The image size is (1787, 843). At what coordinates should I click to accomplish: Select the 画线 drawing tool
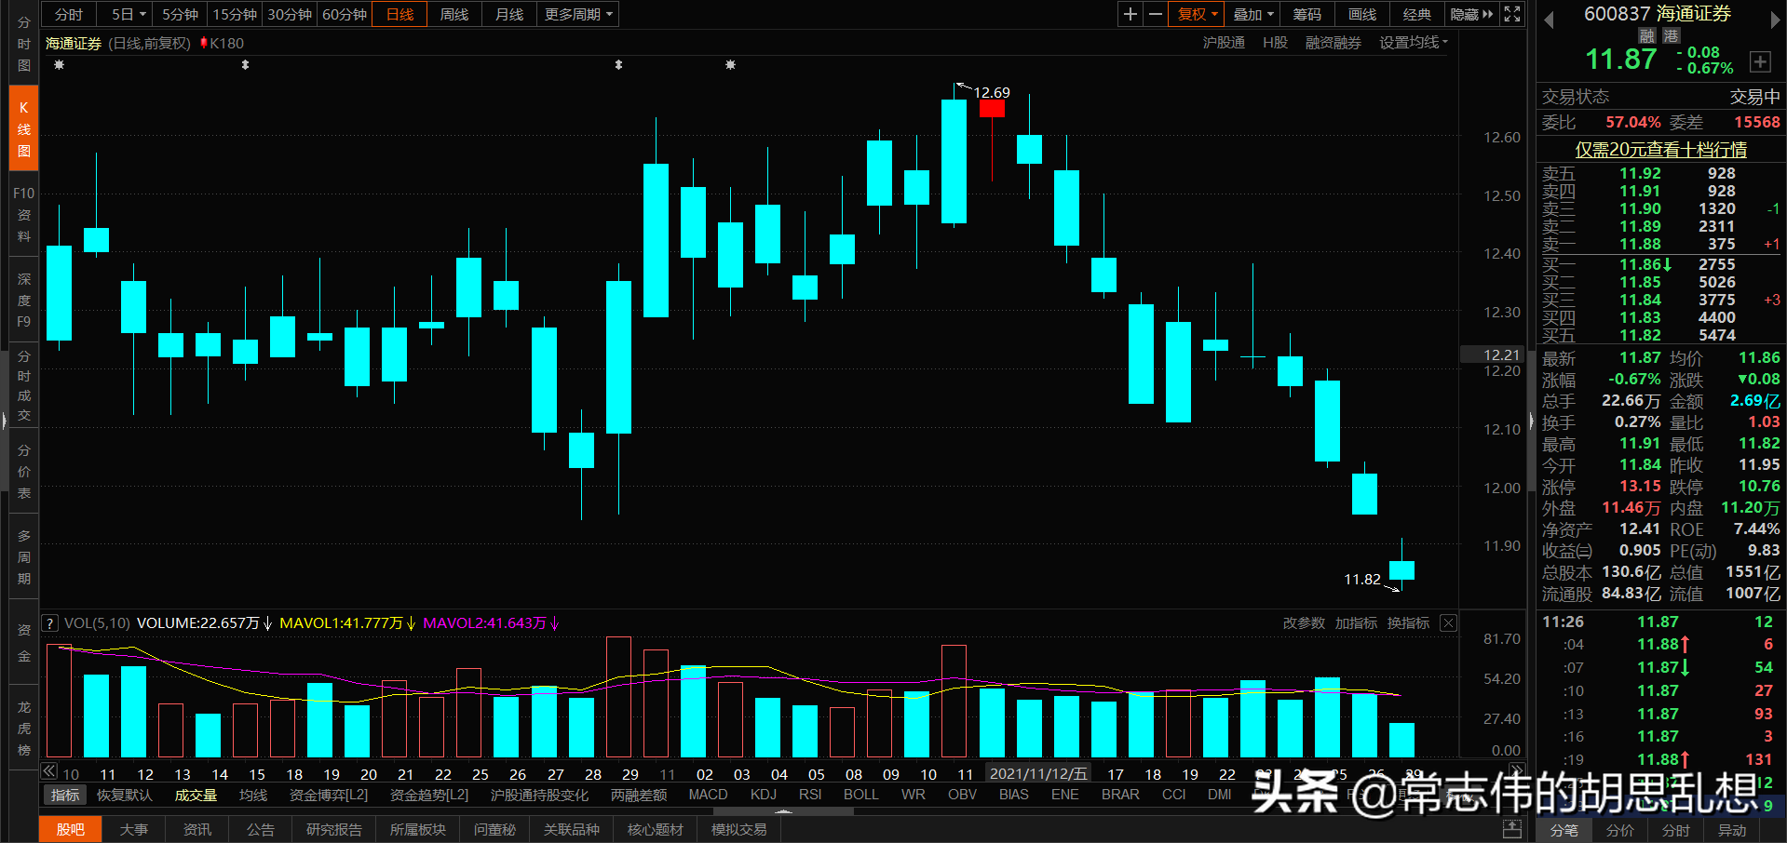[1361, 14]
